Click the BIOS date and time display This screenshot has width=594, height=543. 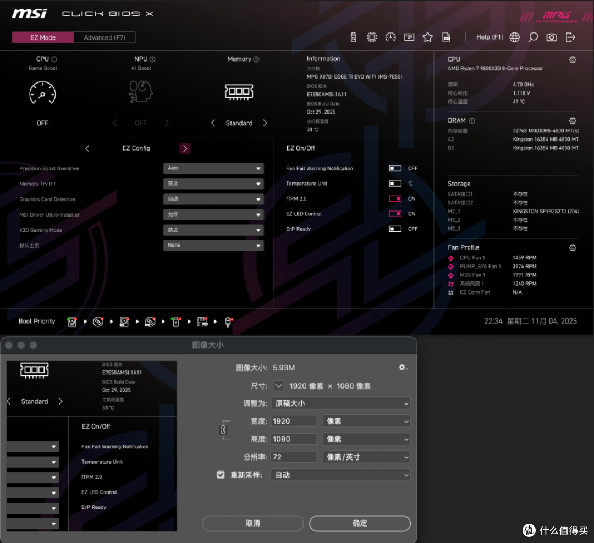(x=530, y=322)
